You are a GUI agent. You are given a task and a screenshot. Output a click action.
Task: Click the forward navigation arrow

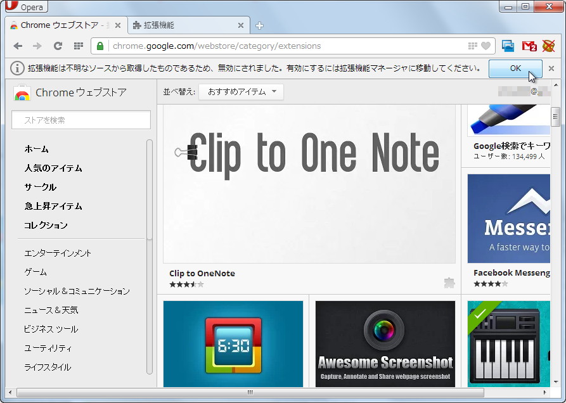point(37,46)
